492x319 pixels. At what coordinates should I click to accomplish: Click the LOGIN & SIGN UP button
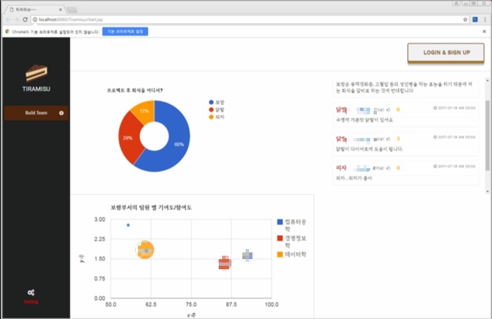click(446, 52)
